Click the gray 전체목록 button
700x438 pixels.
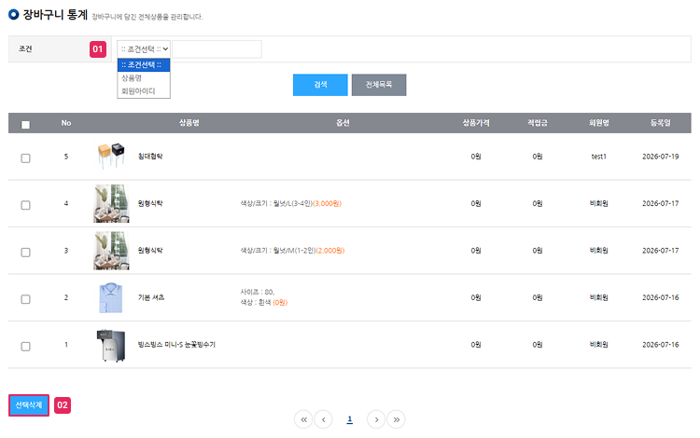[x=379, y=85]
